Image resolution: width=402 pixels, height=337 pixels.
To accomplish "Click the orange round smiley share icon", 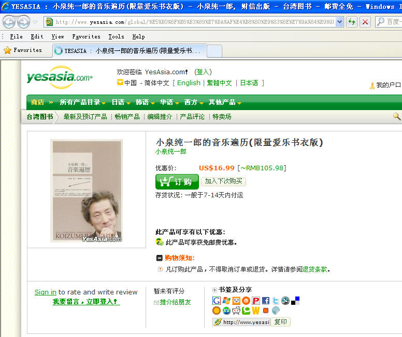I will [246, 301].
